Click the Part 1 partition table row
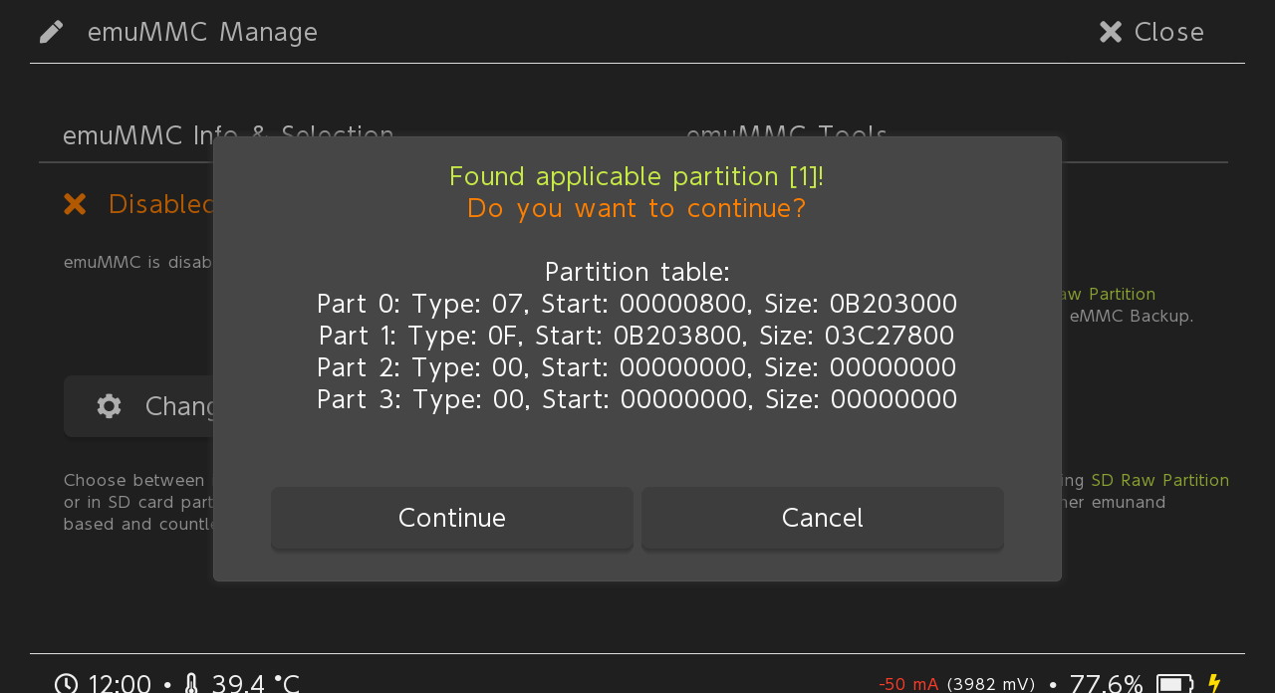This screenshot has width=1275, height=693. [x=637, y=336]
